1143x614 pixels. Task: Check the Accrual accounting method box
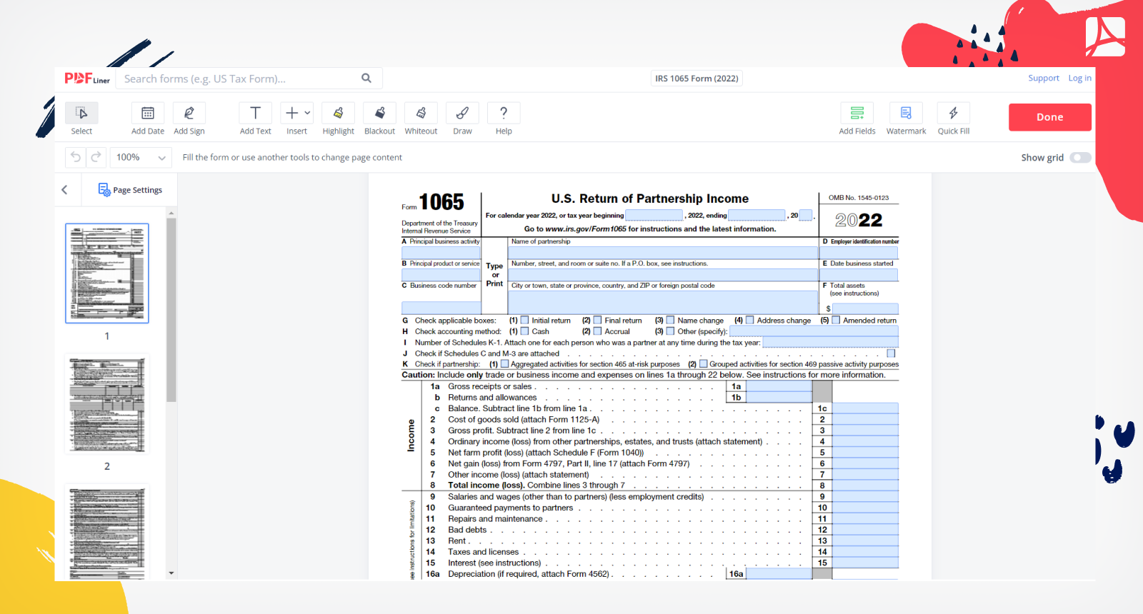(598, 331)
